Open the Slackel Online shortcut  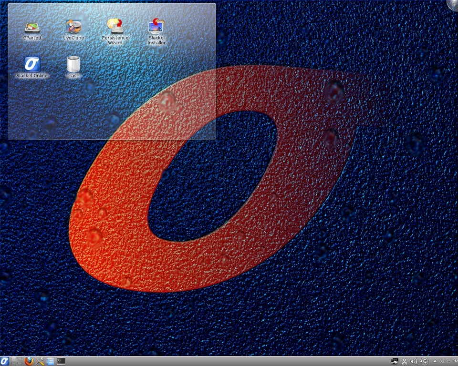[32, 64]
